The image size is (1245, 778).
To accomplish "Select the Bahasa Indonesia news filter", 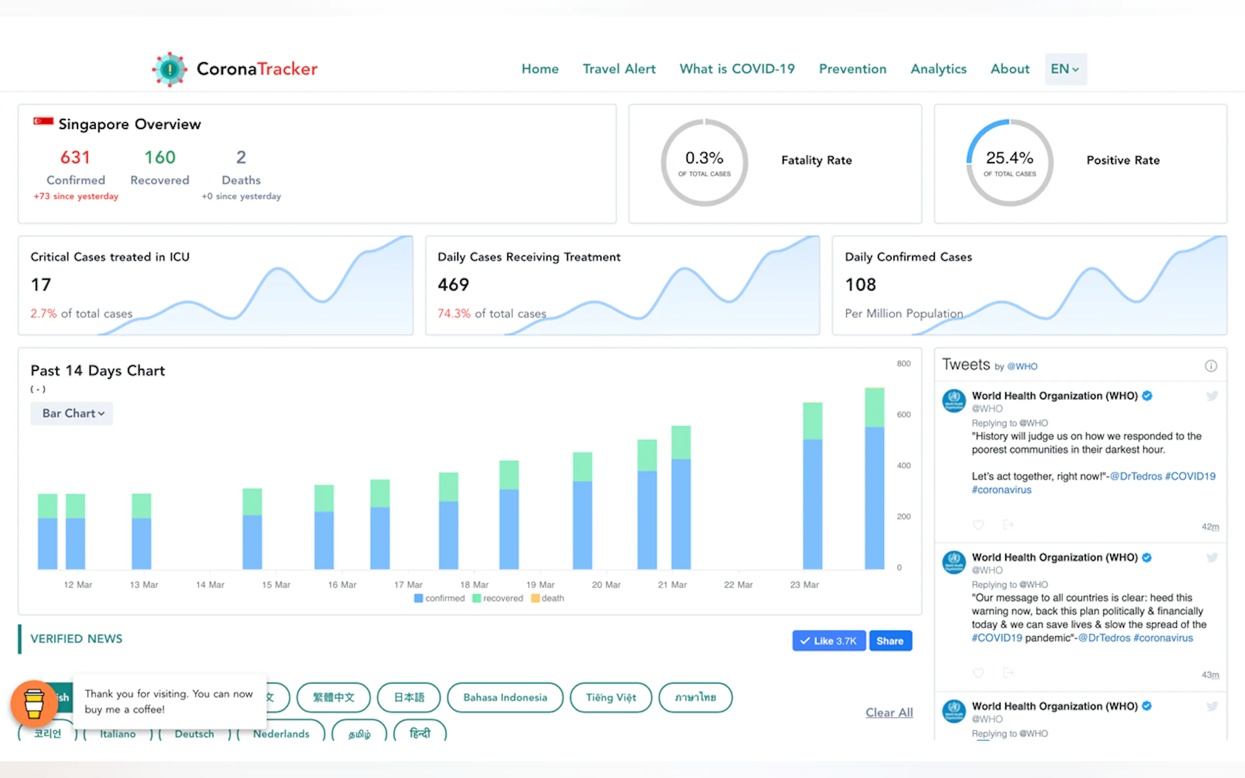I will coord(505,697).
